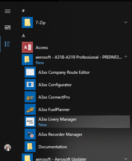The image size is (132, 161).
Task: Click the AXE LM Livery Manager icon
Action: pos(30,122)
